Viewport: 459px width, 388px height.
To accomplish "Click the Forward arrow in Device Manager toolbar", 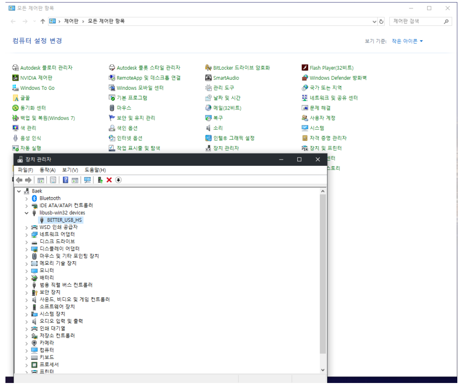I will (28, 180).
